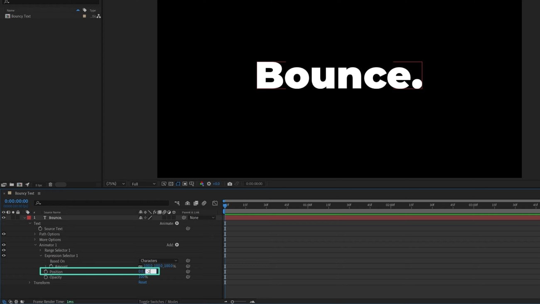Open Parent None dropdown for Bounce. layer
Image resolution: width=540 pixels, height=304 pixels.
(x=202, y=218)
